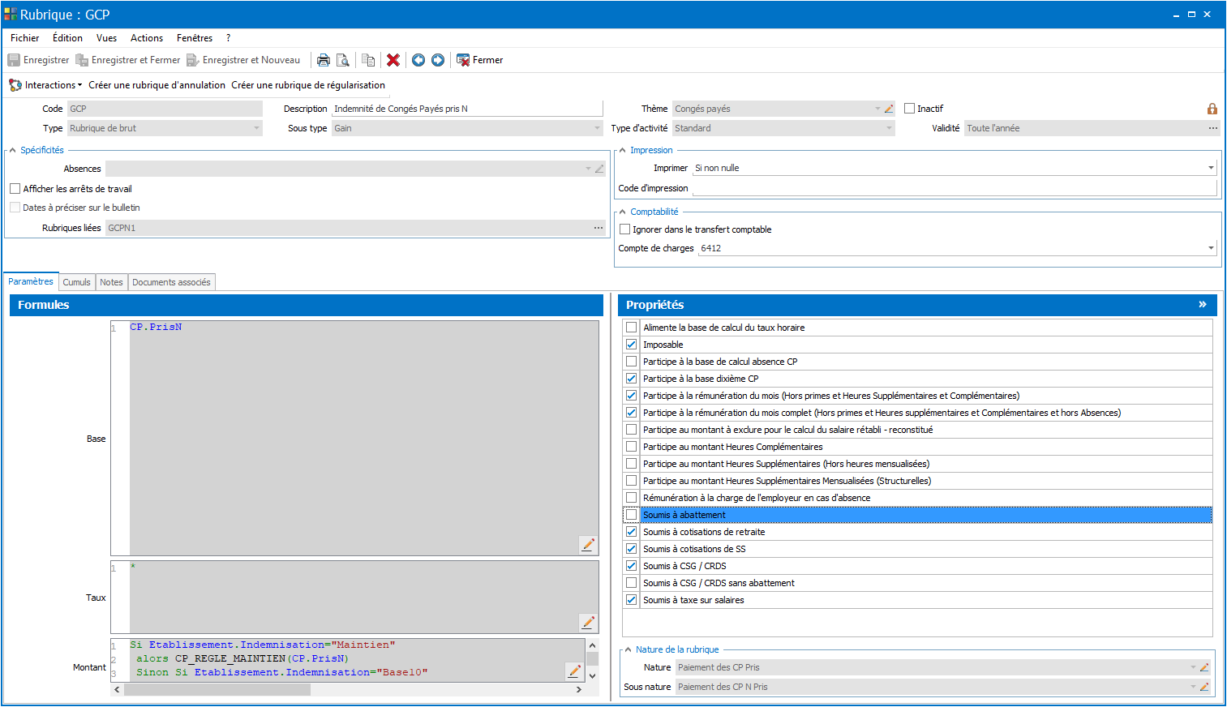Click the pencil edit icon beside Thème
Screen dimensions: 1227x707
click(889, 109)
